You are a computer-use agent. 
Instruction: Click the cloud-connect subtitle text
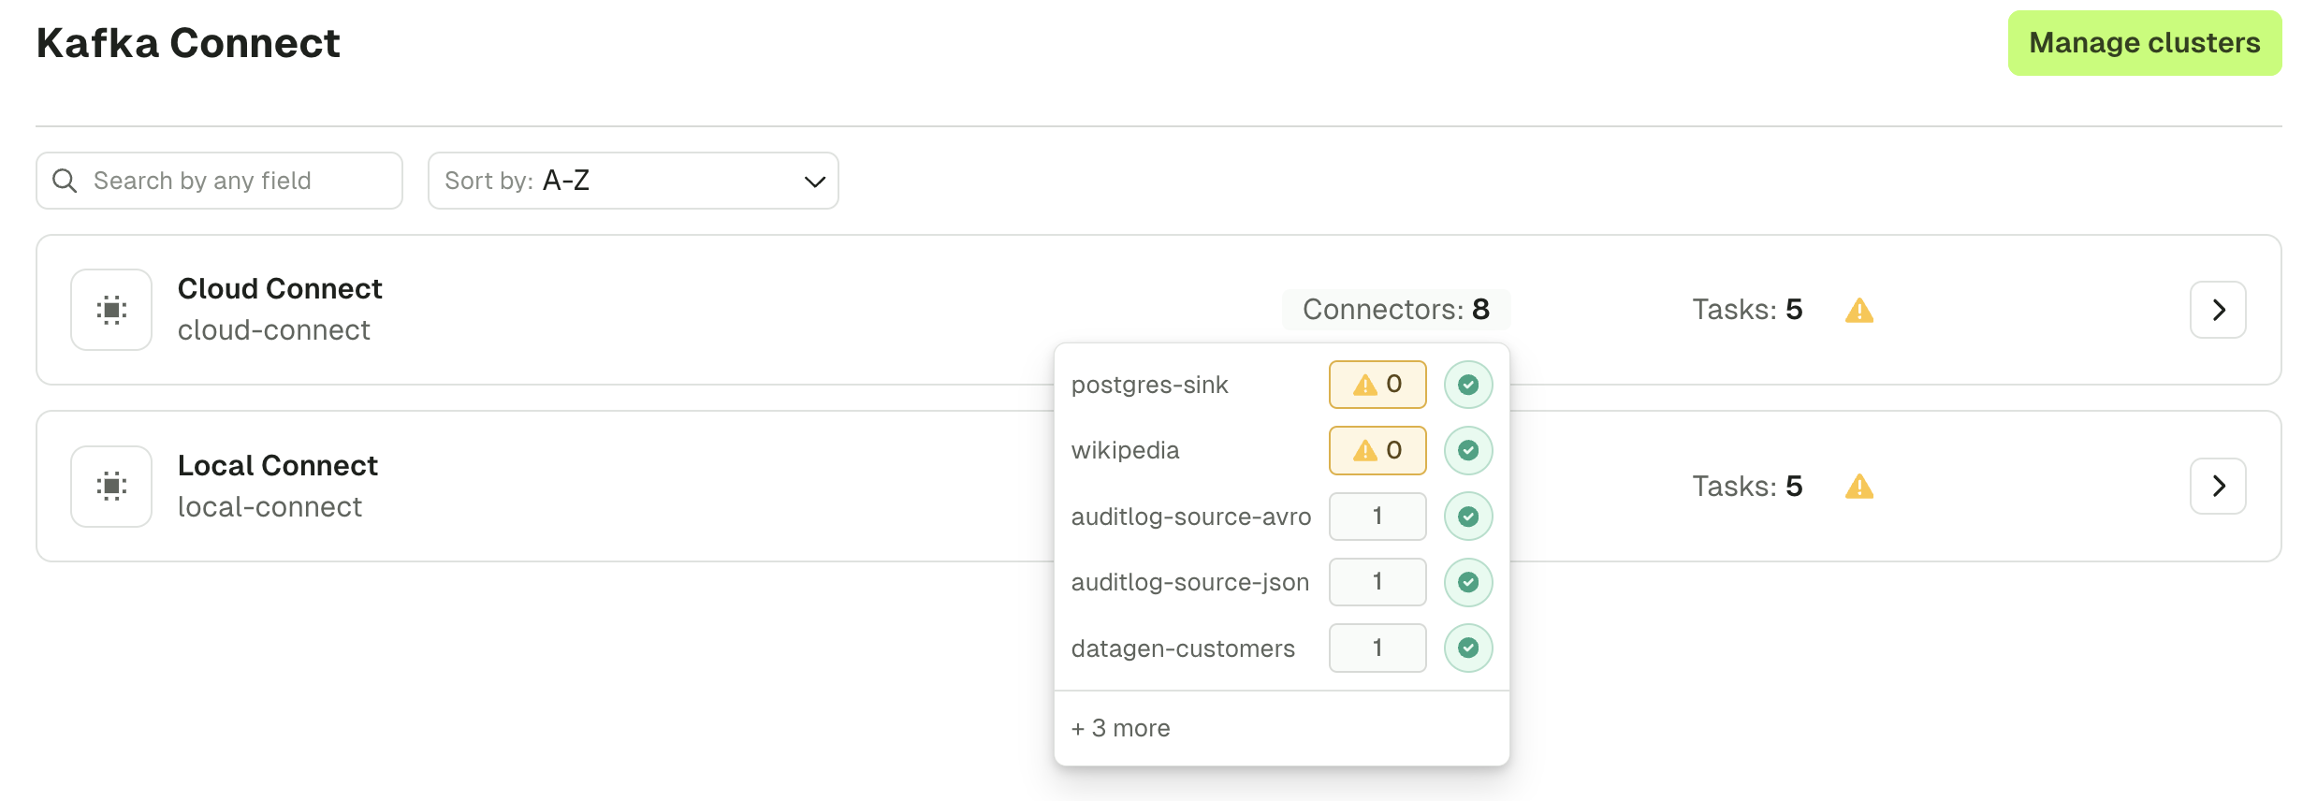(274, 330)
